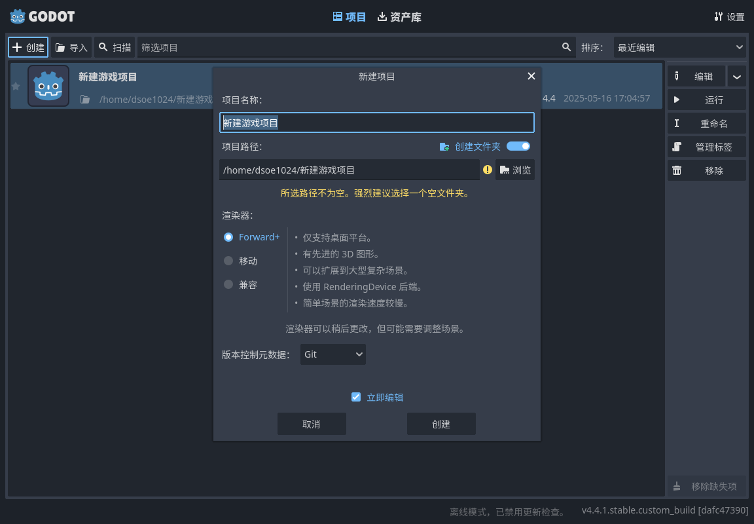Click the 导入 folder button
This screenshot has height=524, width=754.
71,47
